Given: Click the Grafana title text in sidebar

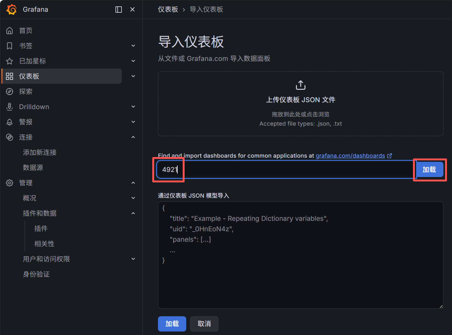Looking at the screenshot, I should [x=36, y=10].
